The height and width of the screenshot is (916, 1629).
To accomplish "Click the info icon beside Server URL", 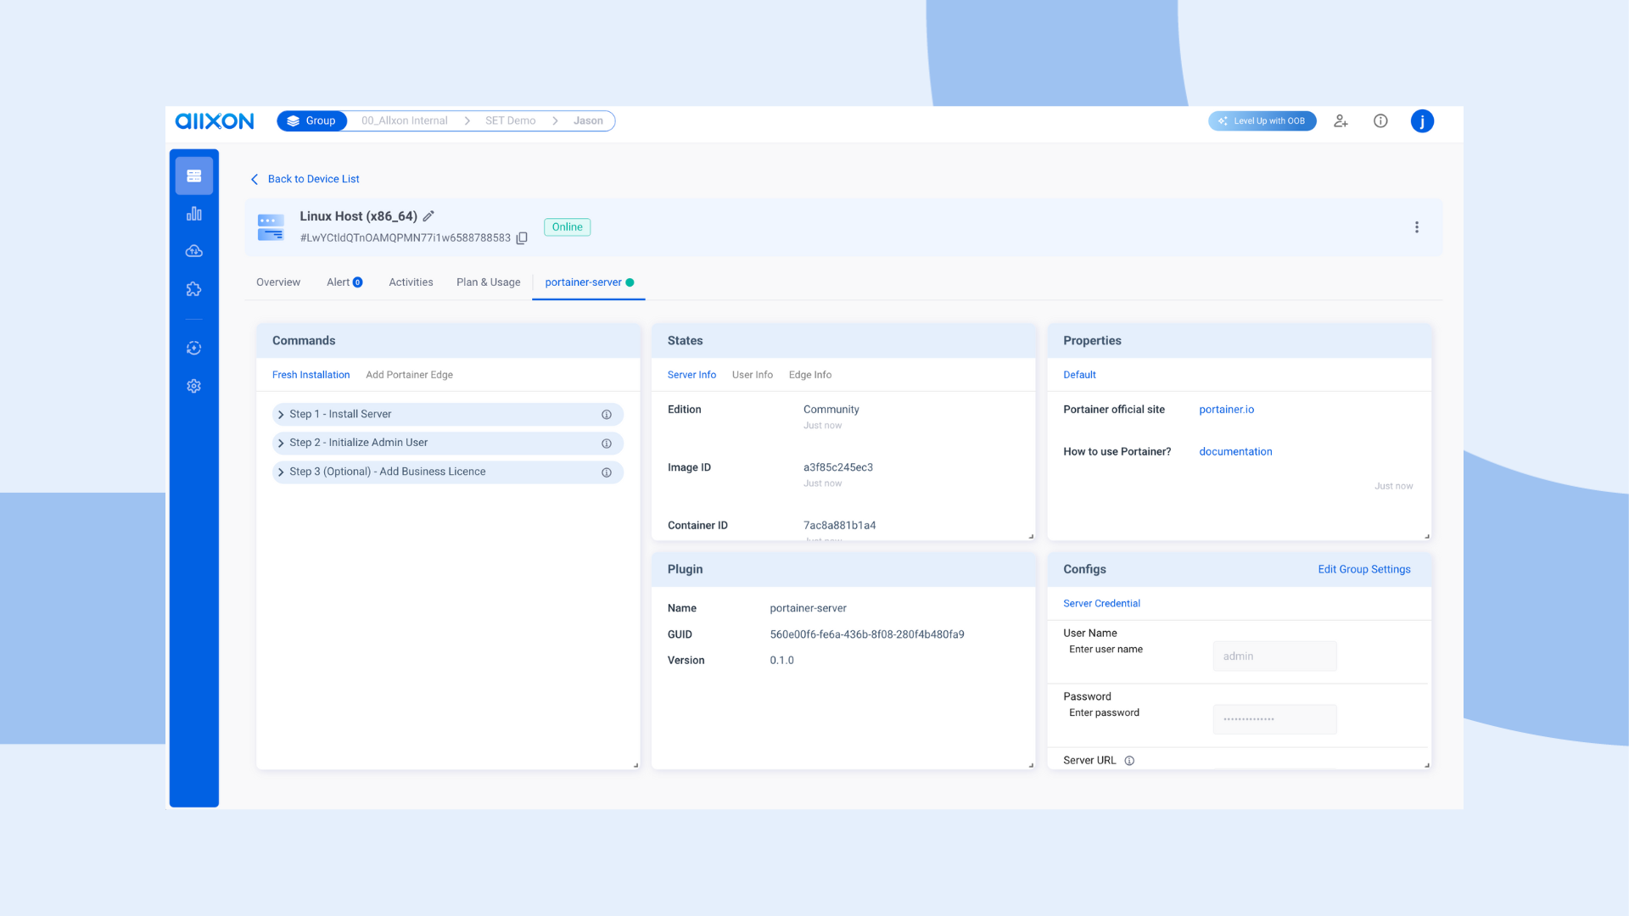I will [x=1128, y=760].
